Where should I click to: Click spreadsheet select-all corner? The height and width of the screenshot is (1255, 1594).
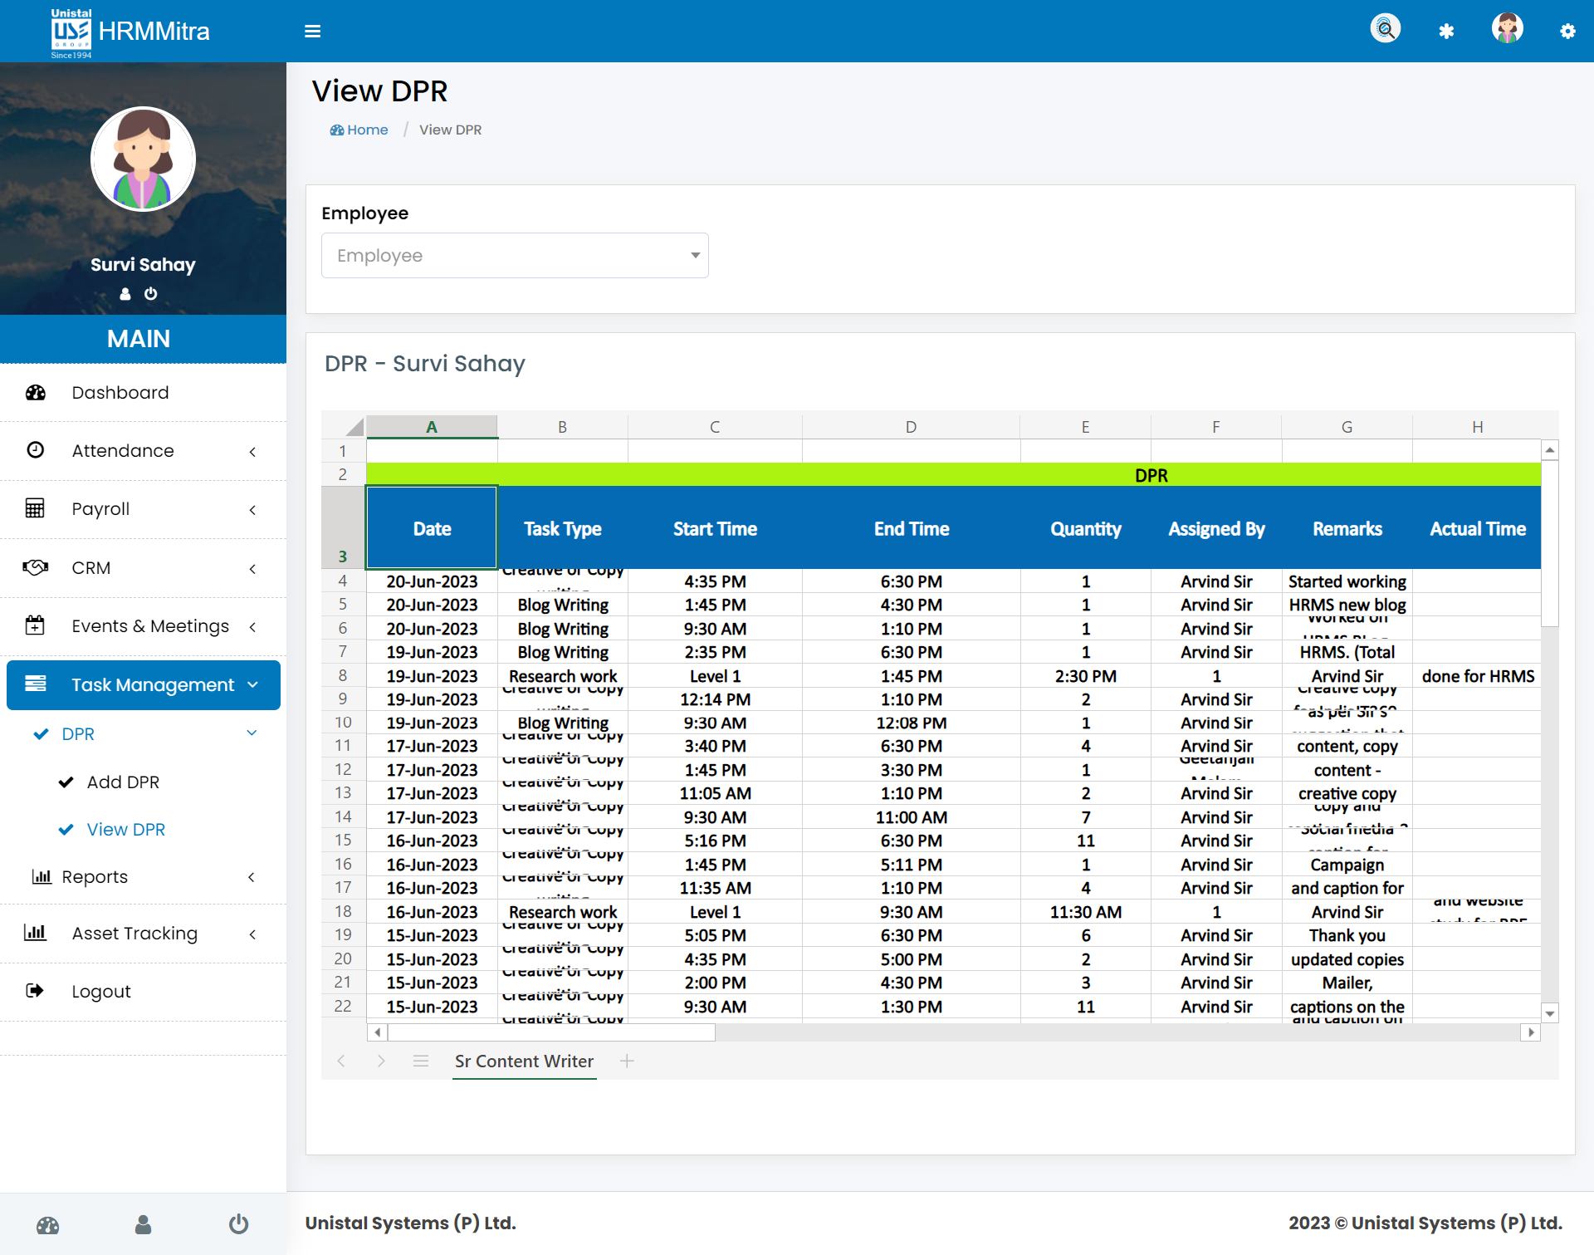344,427
